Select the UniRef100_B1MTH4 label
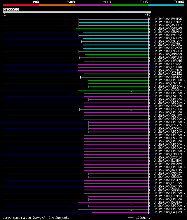 (168, 161)
